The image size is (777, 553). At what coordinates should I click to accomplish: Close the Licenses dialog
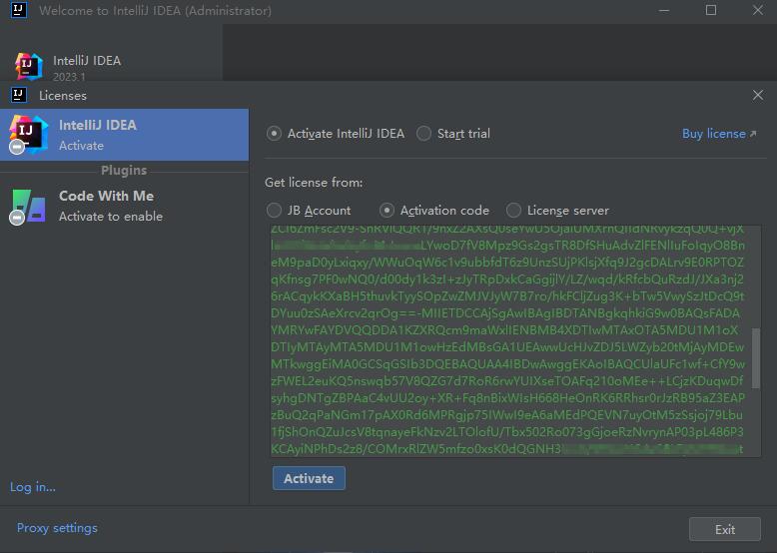[x=758, y=95]
